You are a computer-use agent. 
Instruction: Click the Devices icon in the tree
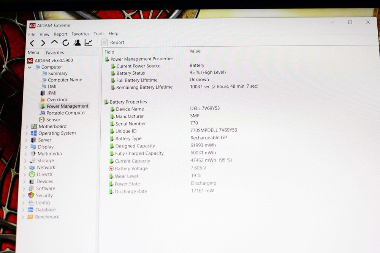click(x=32, y=181)
